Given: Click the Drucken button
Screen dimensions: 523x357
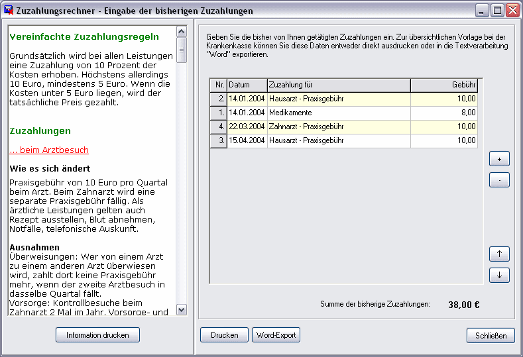Looking at the screenshot, I should pyautogui.click(x=224, y=335).
